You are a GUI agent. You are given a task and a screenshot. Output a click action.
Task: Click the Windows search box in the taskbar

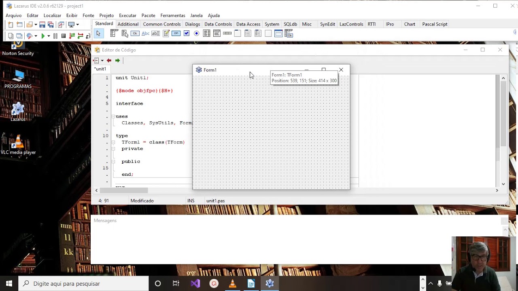click(x=83, y=284)
